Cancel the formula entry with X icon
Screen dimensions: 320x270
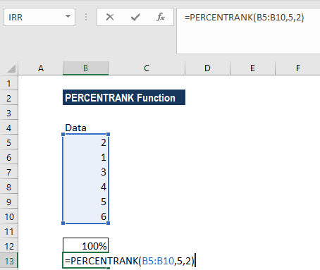[x=110, y=17]
